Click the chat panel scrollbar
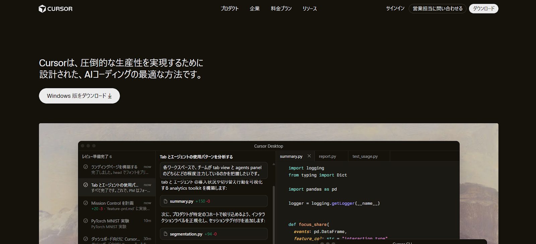Viewport: 536px width, 244px height. (274, 208)
